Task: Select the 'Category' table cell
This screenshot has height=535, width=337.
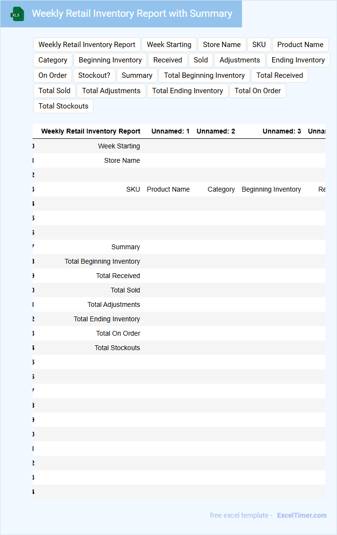Action: click(x=221, y=189)
